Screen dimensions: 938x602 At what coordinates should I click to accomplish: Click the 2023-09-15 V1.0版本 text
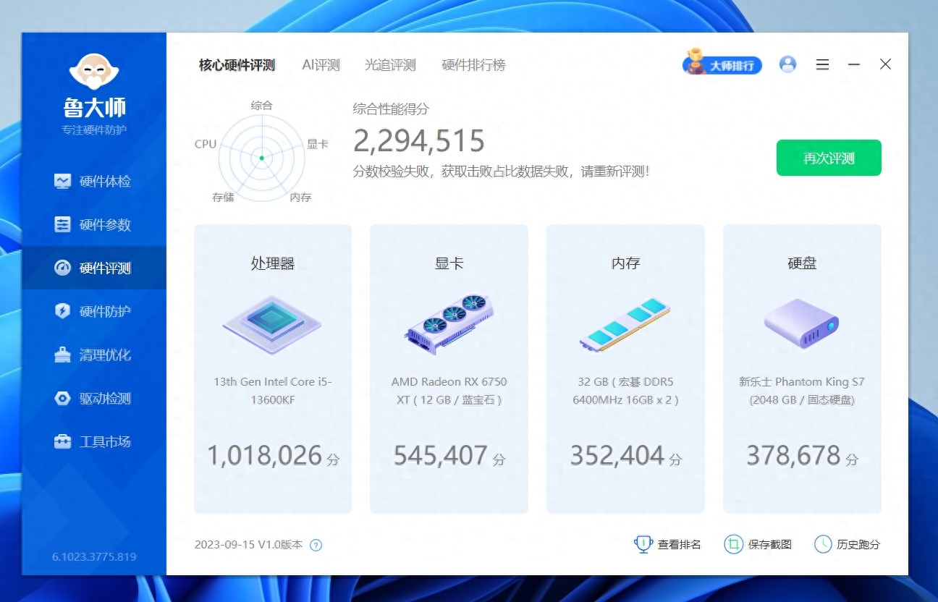pyautogui.click(x=248, y=545)
